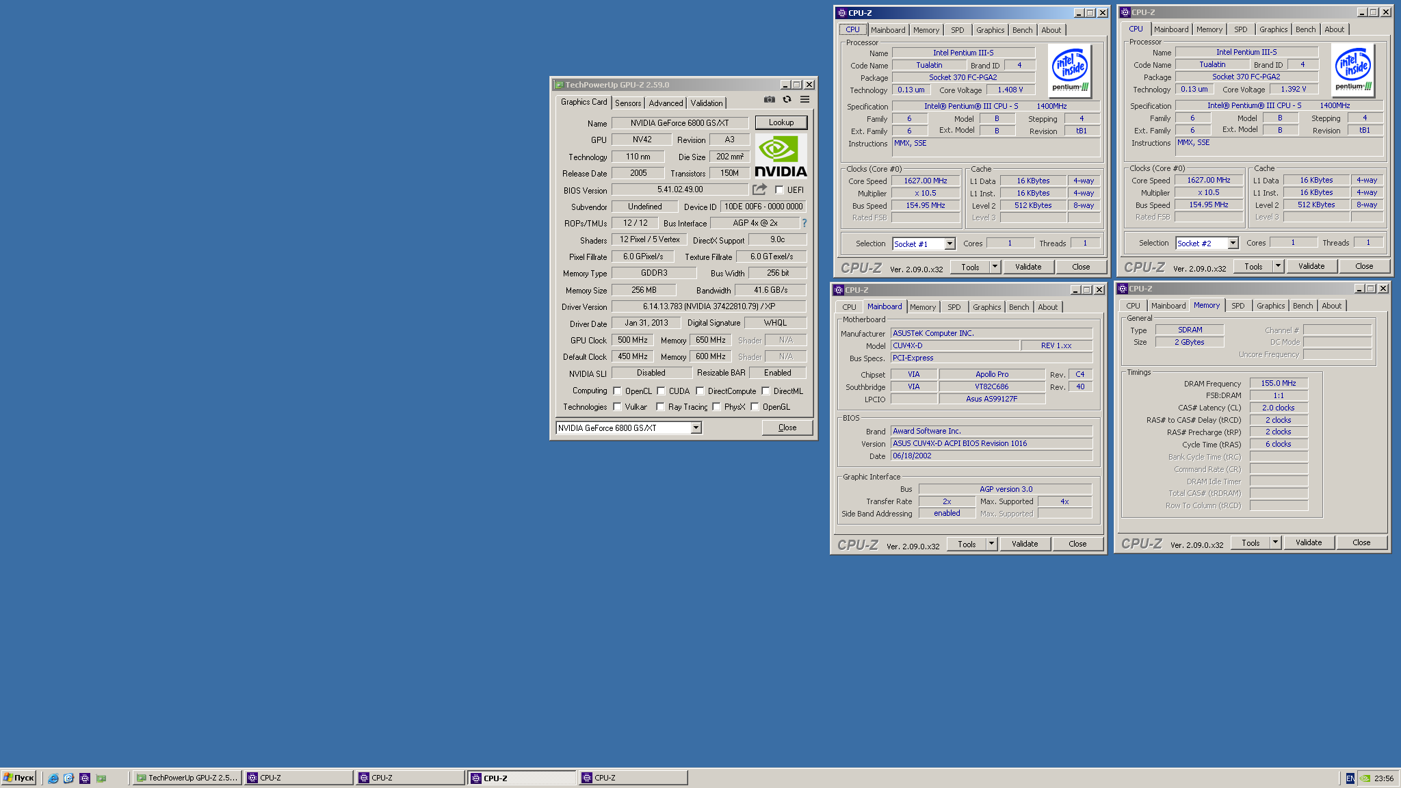The height and width of the screenshot is (788, 1401).
Task: Click Validate in Memory CPU-Z window
Action: point(1309,542)
